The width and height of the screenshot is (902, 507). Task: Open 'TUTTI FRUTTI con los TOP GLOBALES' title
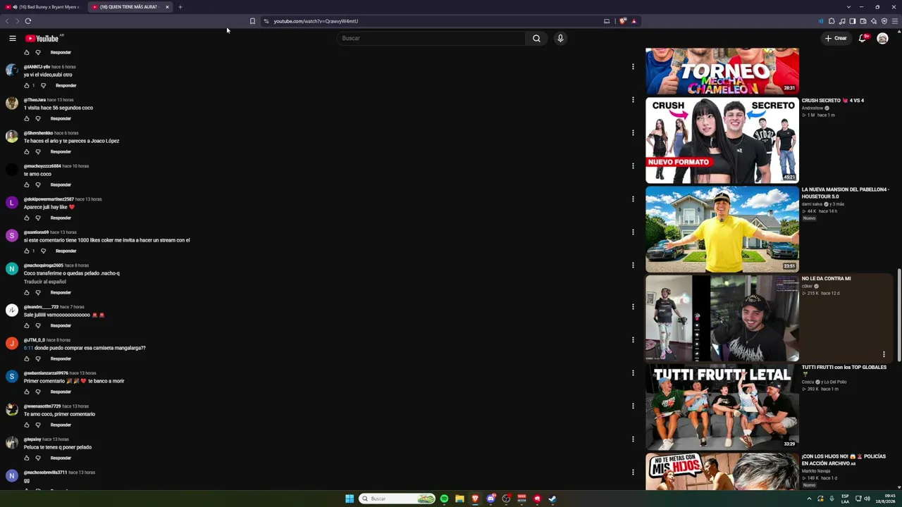click(x=844, y=370)
